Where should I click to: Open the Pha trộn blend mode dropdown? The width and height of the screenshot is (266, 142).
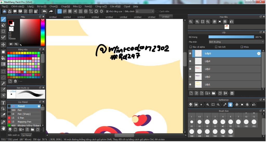click(x=236, y=42)
